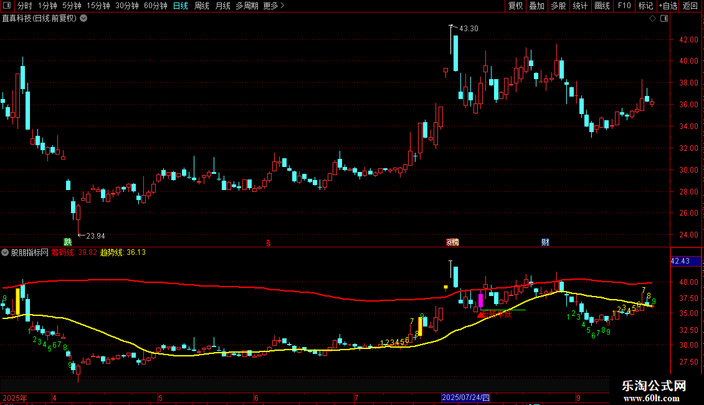
Task: Open the 统计 statistics tool
Action: click(580, 6)
